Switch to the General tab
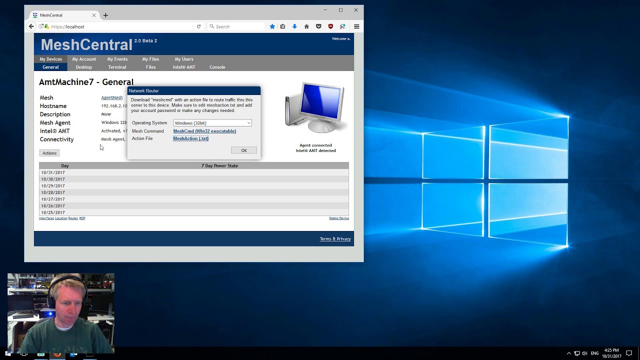Screen dimensions: 640x360 point(50,67)
